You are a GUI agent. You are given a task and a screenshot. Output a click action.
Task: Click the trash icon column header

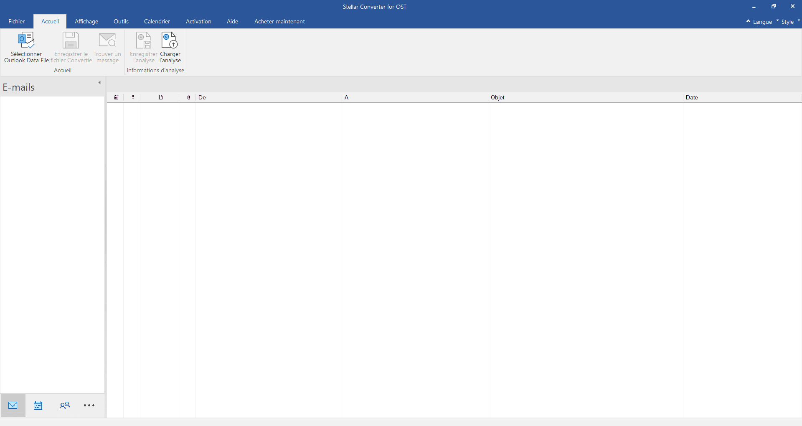(116, 97)
